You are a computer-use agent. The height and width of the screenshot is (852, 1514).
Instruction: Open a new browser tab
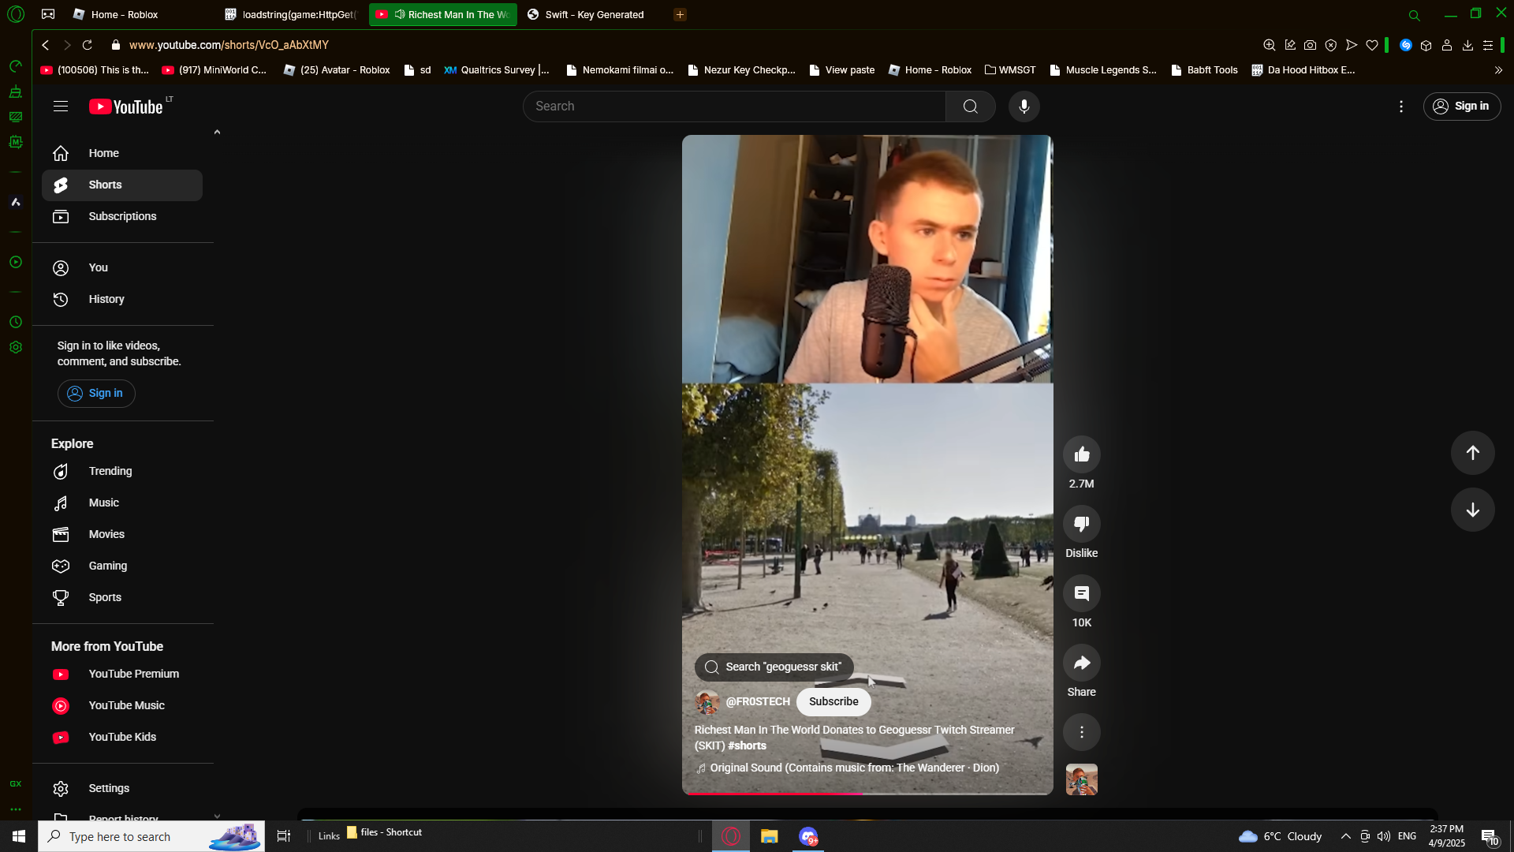[x=680, y=14]
